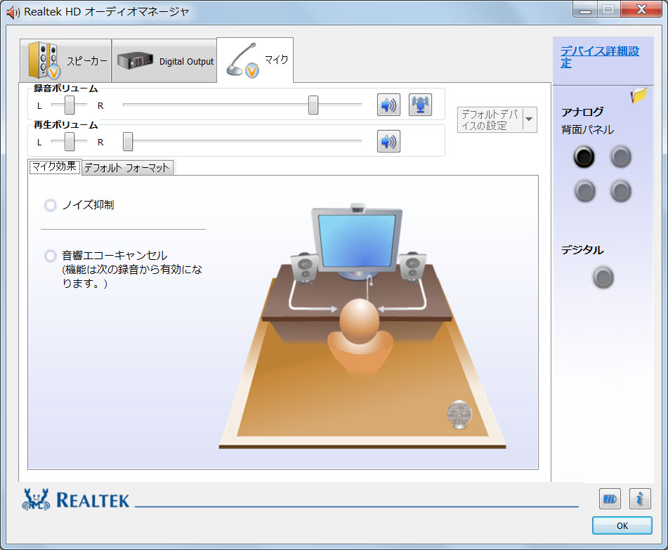668x550 pixels.
Task: Click the アナログ heading text
Action: 582,112
